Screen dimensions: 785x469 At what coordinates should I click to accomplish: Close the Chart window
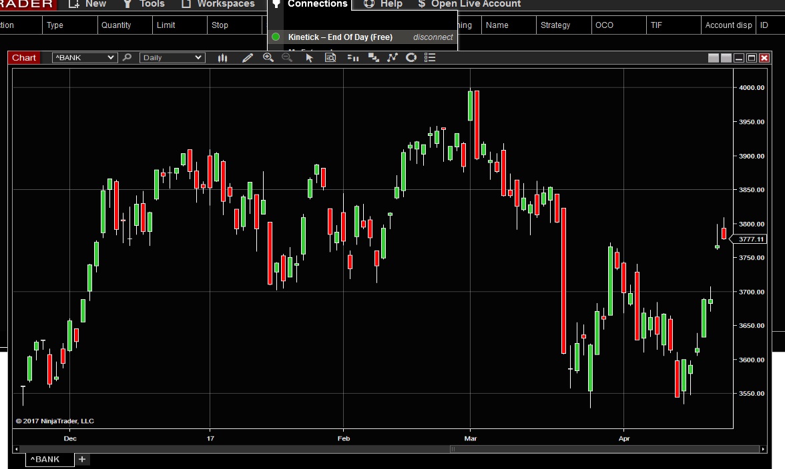tap(764, 58)
